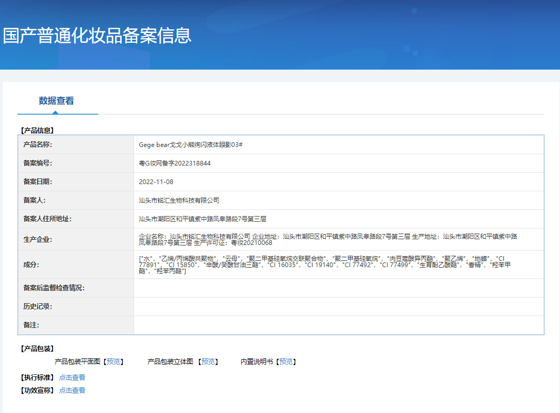Select the page title 国产普通化妆品备案信息
Image resolution: width=560 pixels, height=413 pixels.
tap(97, 36)
